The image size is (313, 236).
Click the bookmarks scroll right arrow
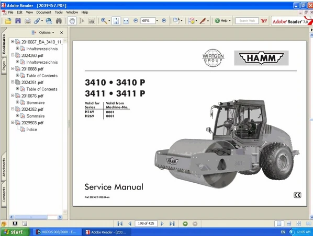tap(60, 217)
